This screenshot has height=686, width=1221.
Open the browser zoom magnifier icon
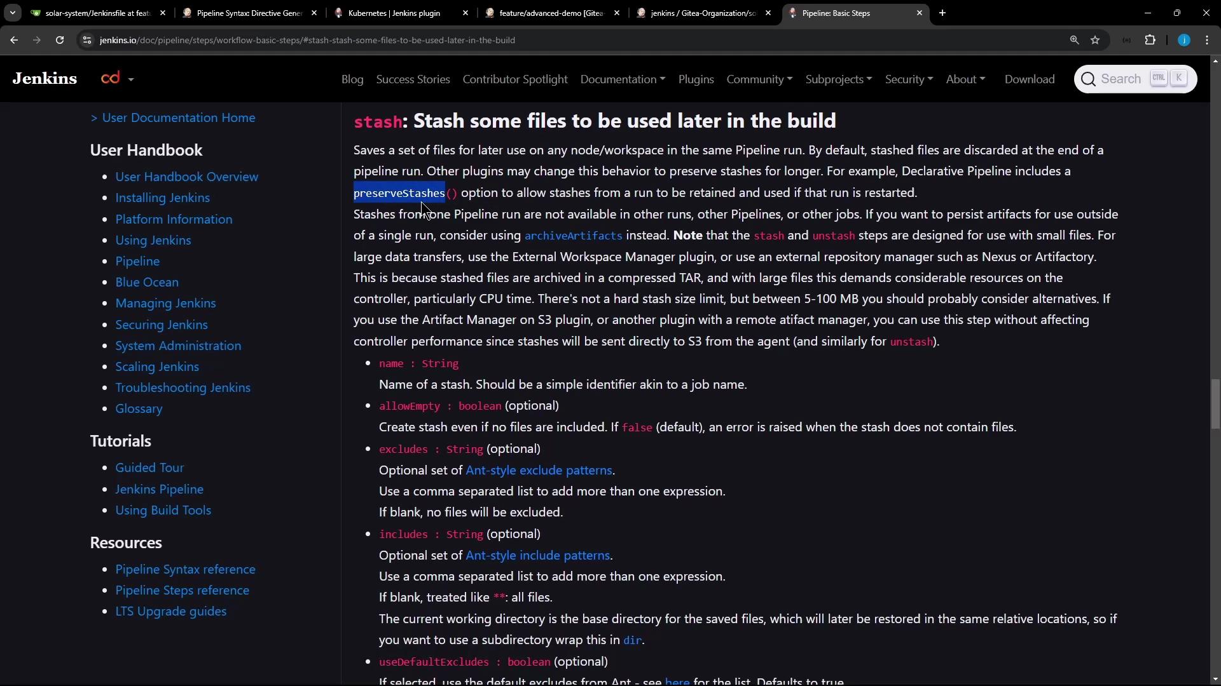pos(1074,40)
